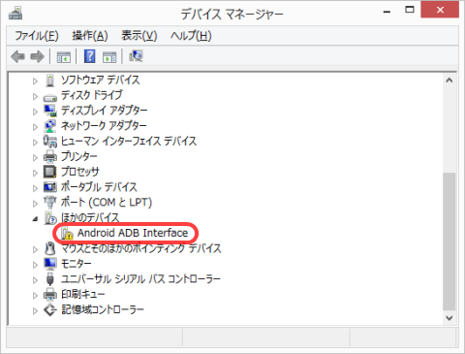Expand the ポータブル デバイス node
This screenshot has height=354, width=465.
[x=35, y=188]
